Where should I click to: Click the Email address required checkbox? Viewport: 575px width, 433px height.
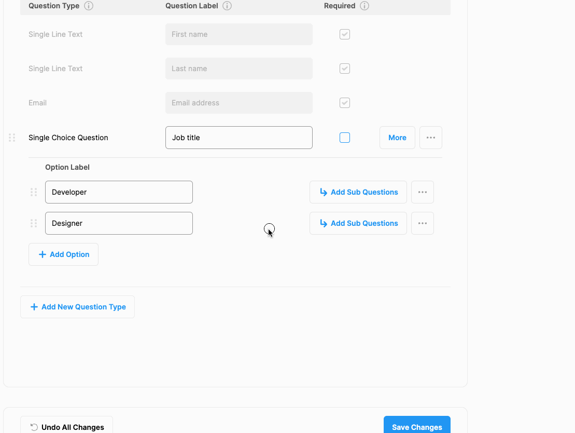coord(345,103)
